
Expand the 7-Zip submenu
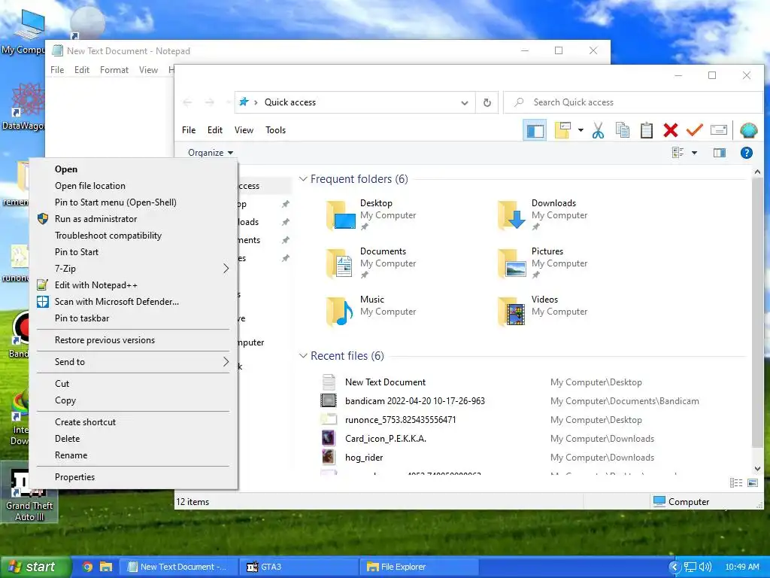(x=134, y=269)
